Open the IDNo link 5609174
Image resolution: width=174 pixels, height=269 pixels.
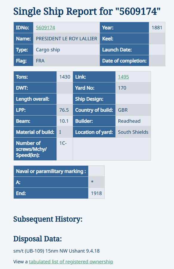click(45, 28)
